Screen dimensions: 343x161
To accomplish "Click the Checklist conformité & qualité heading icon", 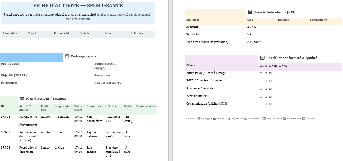I will 262,58.
